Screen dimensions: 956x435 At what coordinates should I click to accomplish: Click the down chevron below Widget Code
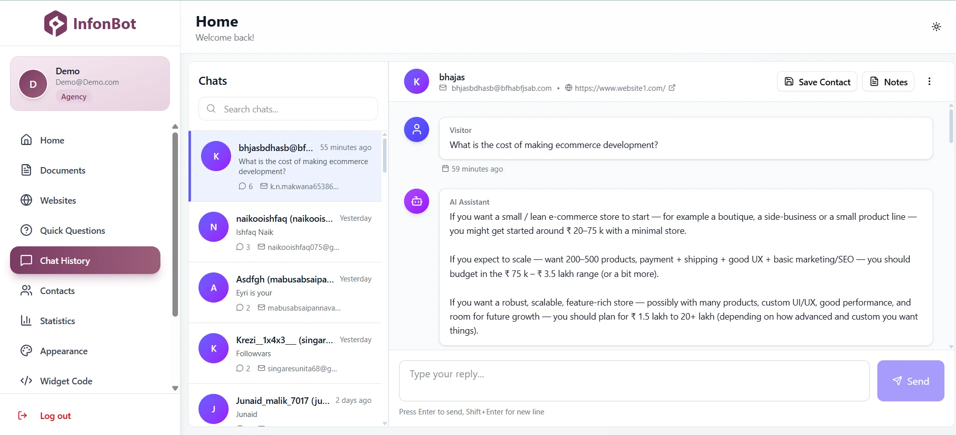[x=175, y=388]
